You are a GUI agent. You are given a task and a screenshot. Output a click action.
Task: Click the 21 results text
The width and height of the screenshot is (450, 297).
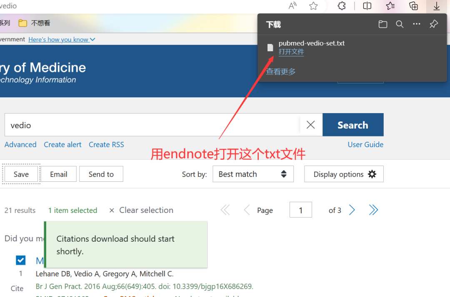point(20,210)
